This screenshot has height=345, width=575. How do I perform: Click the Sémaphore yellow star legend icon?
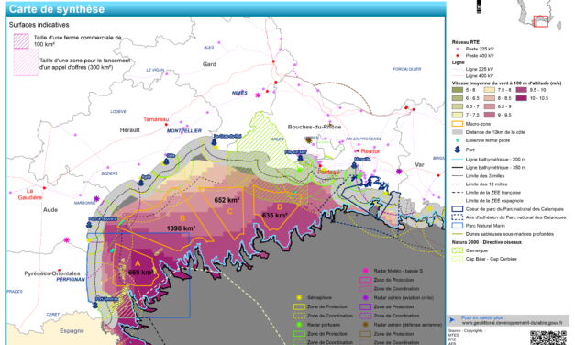[299, 297]
